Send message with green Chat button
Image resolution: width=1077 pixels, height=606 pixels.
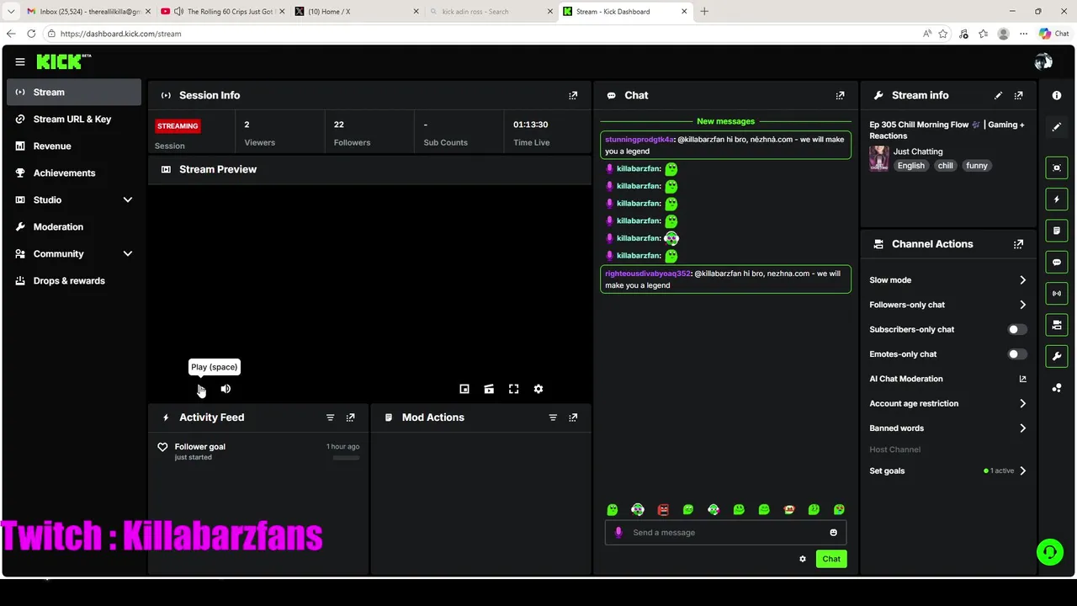tap(831, 559)
